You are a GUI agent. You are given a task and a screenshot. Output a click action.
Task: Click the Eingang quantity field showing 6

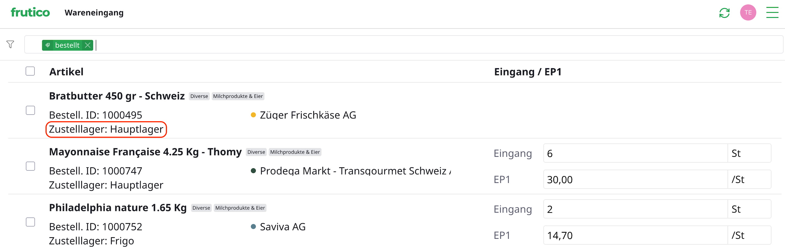(635, 154)
